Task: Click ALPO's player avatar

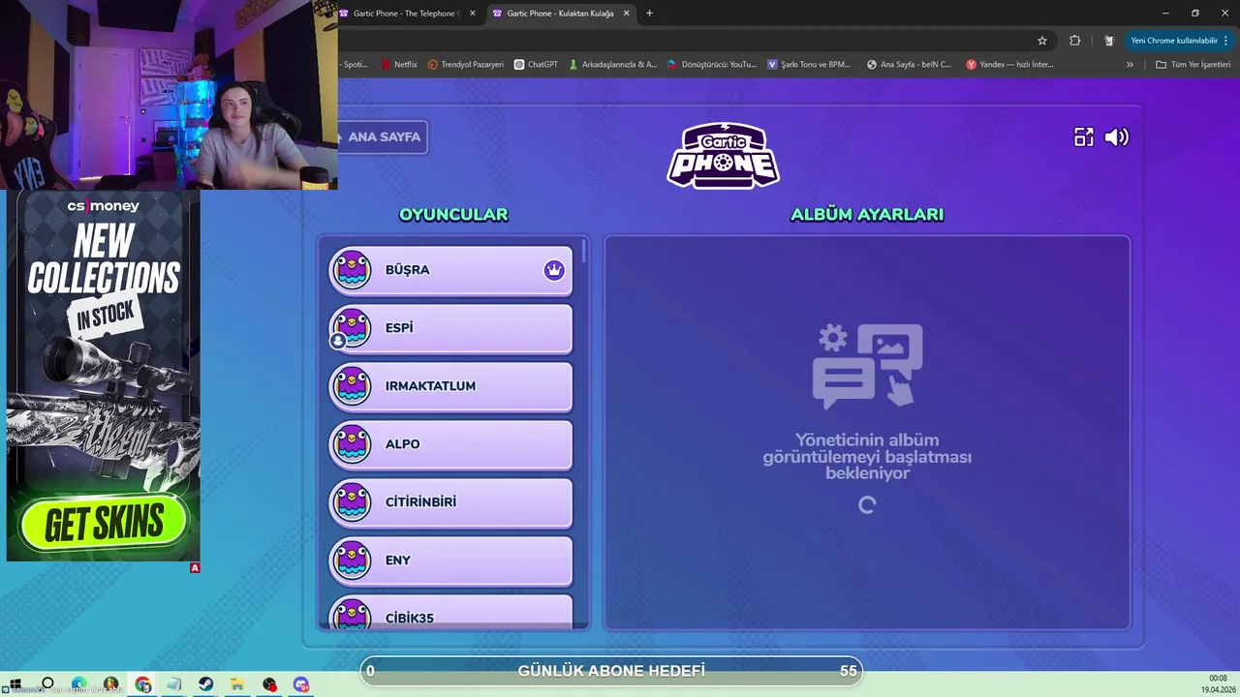Action: tap(352, 444)
